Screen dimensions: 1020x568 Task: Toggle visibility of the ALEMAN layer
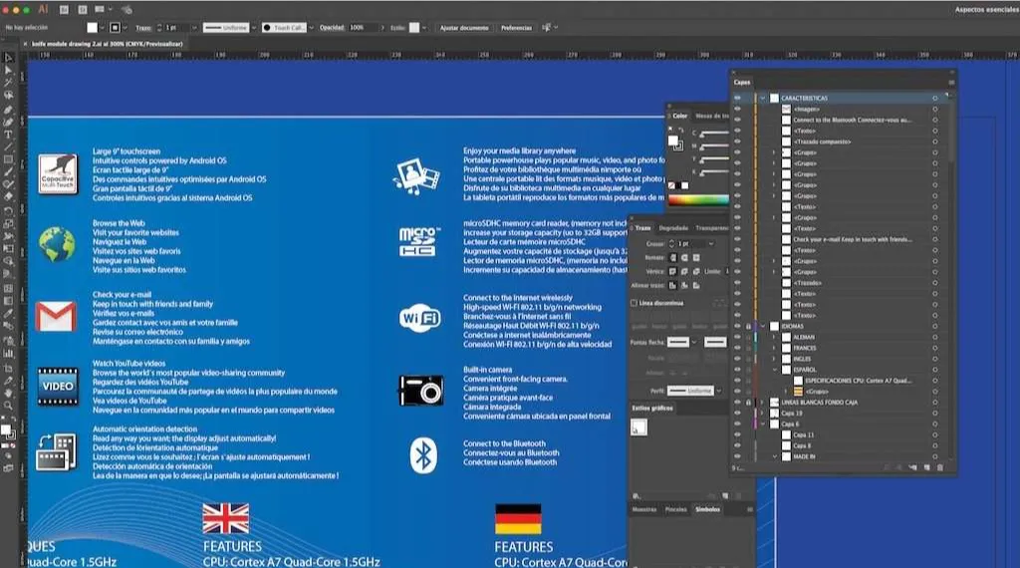pyautogui.click(x=737, y=337)
